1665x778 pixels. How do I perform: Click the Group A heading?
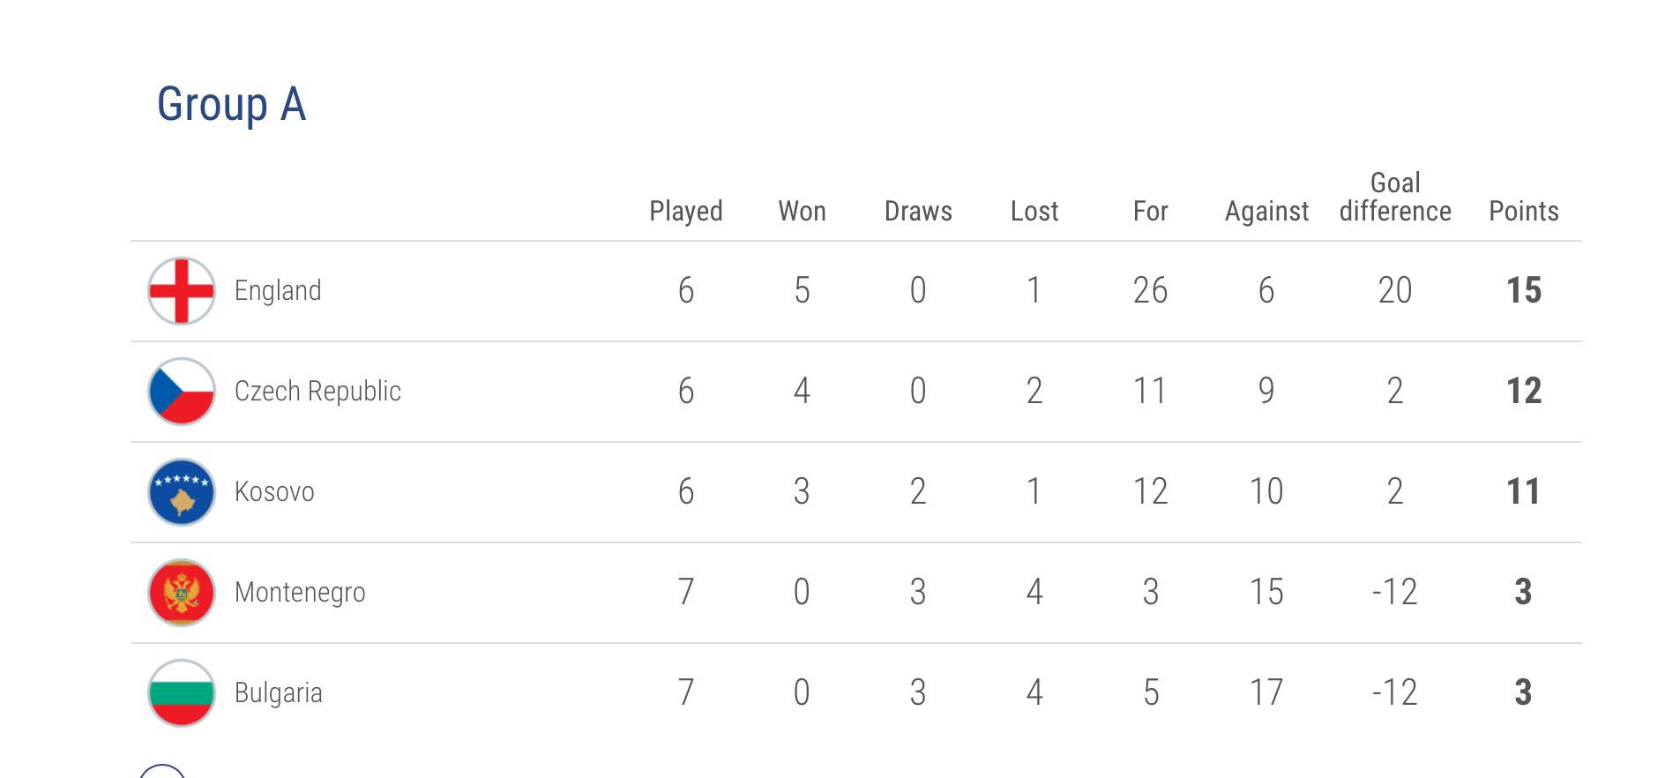pos(232,105)
